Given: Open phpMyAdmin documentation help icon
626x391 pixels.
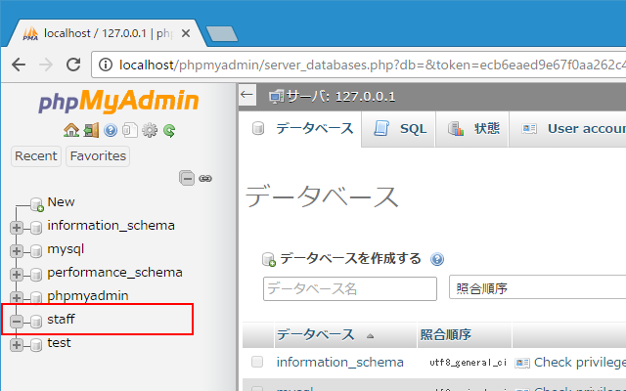Looking at the screenshot, I should [x=111, y=130].
